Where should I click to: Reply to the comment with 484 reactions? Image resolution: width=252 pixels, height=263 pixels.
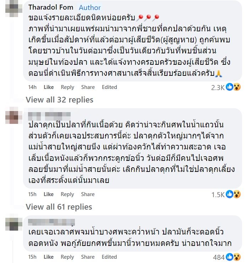click(67, 257)
